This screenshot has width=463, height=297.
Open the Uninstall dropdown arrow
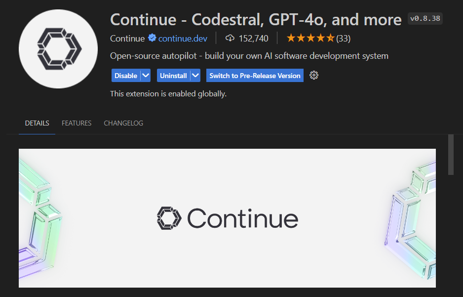tap(195, 76)
